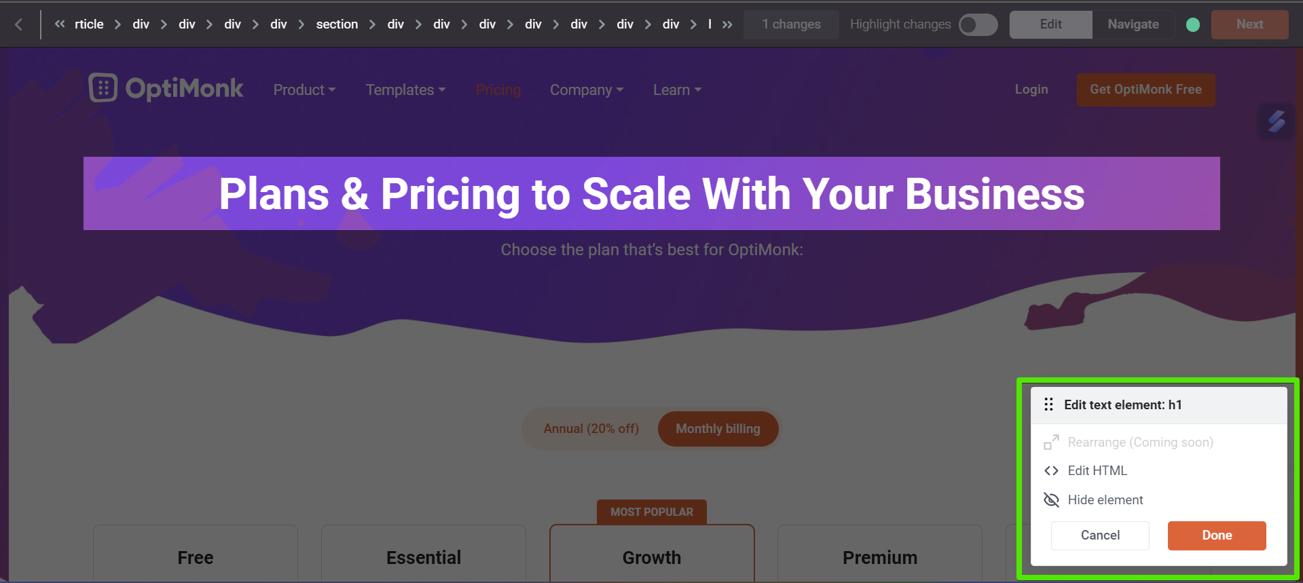Click the OptiMonk logo
Image resolution: width=1303 pixels, height=583 pixels.
click(x=166, y=88)
